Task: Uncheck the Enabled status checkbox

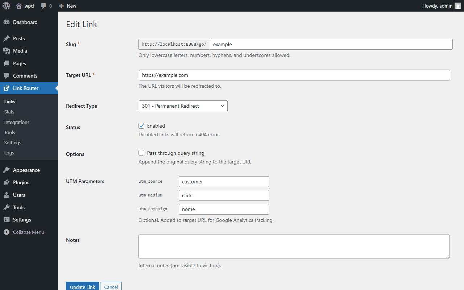Action: pyautogui.click(x=141, y=126)
